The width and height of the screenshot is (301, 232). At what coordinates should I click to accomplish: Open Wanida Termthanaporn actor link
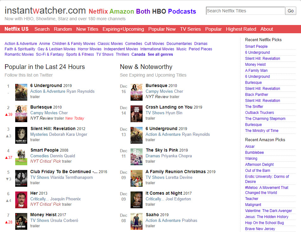(x=71, y=178)
